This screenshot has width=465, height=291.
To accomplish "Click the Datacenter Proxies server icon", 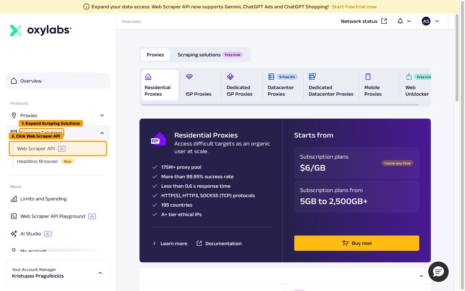I will pyautogui.click(x=271, y=77).
